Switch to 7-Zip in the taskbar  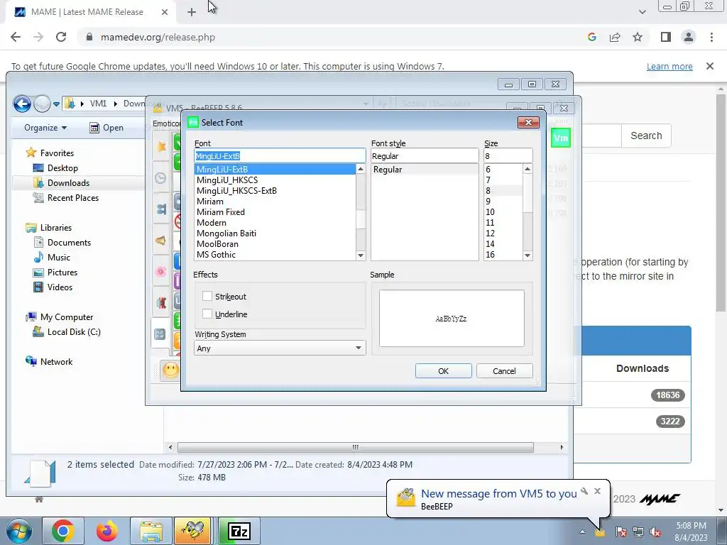239,531
